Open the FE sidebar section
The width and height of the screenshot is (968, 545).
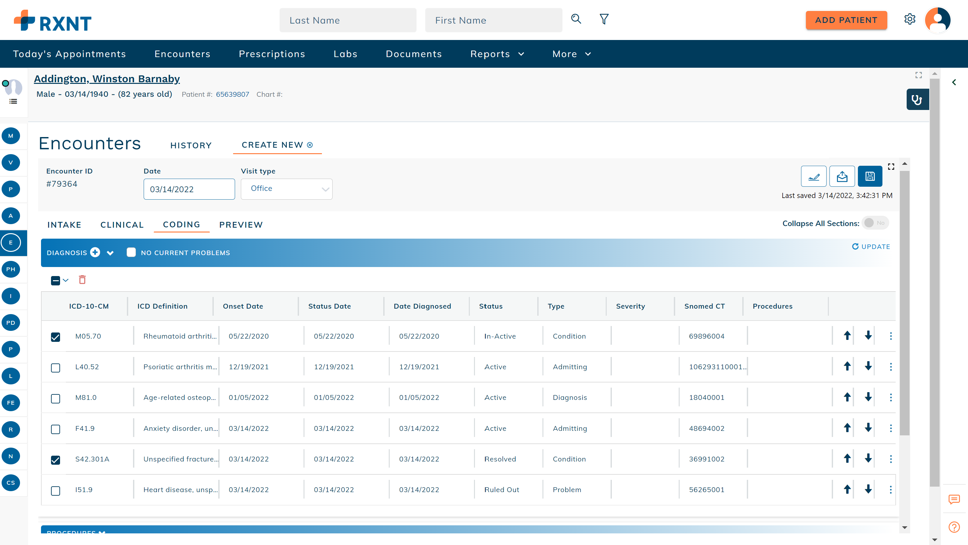point(11,403)
